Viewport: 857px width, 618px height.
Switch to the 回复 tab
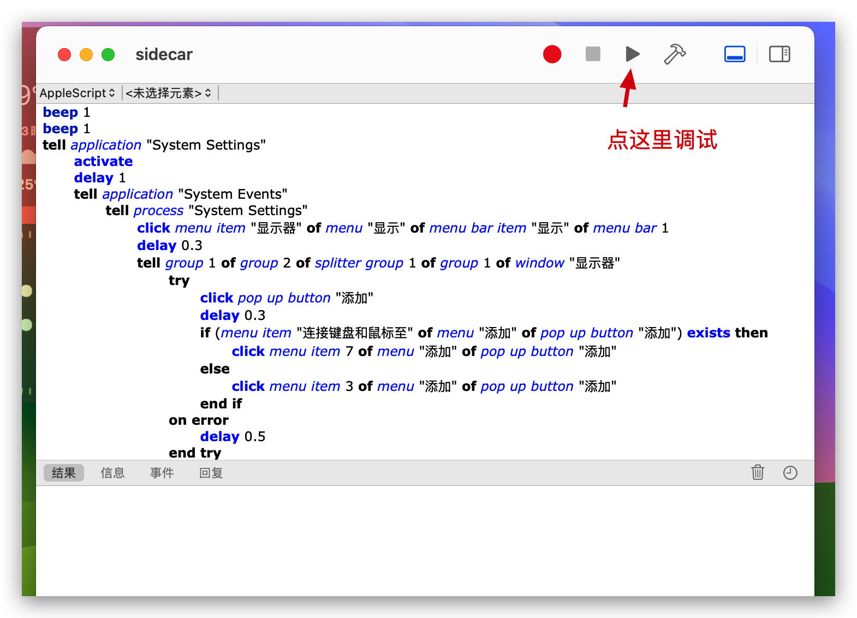[211, 473]
